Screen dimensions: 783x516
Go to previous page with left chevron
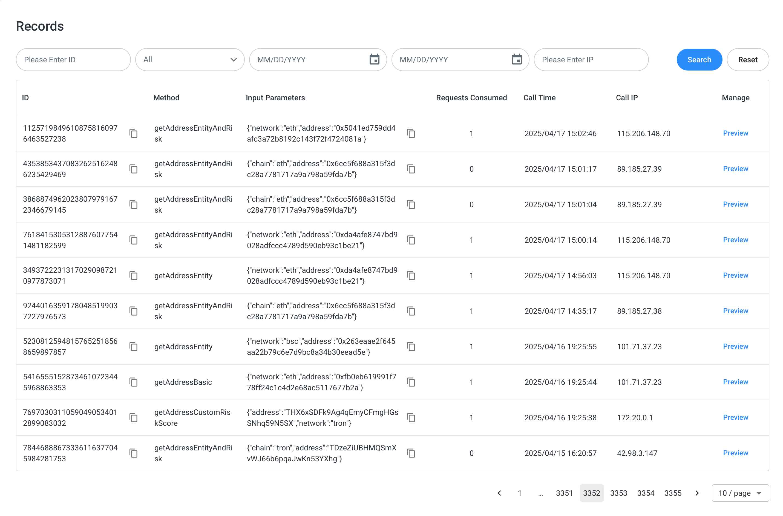tap(499, 493)
